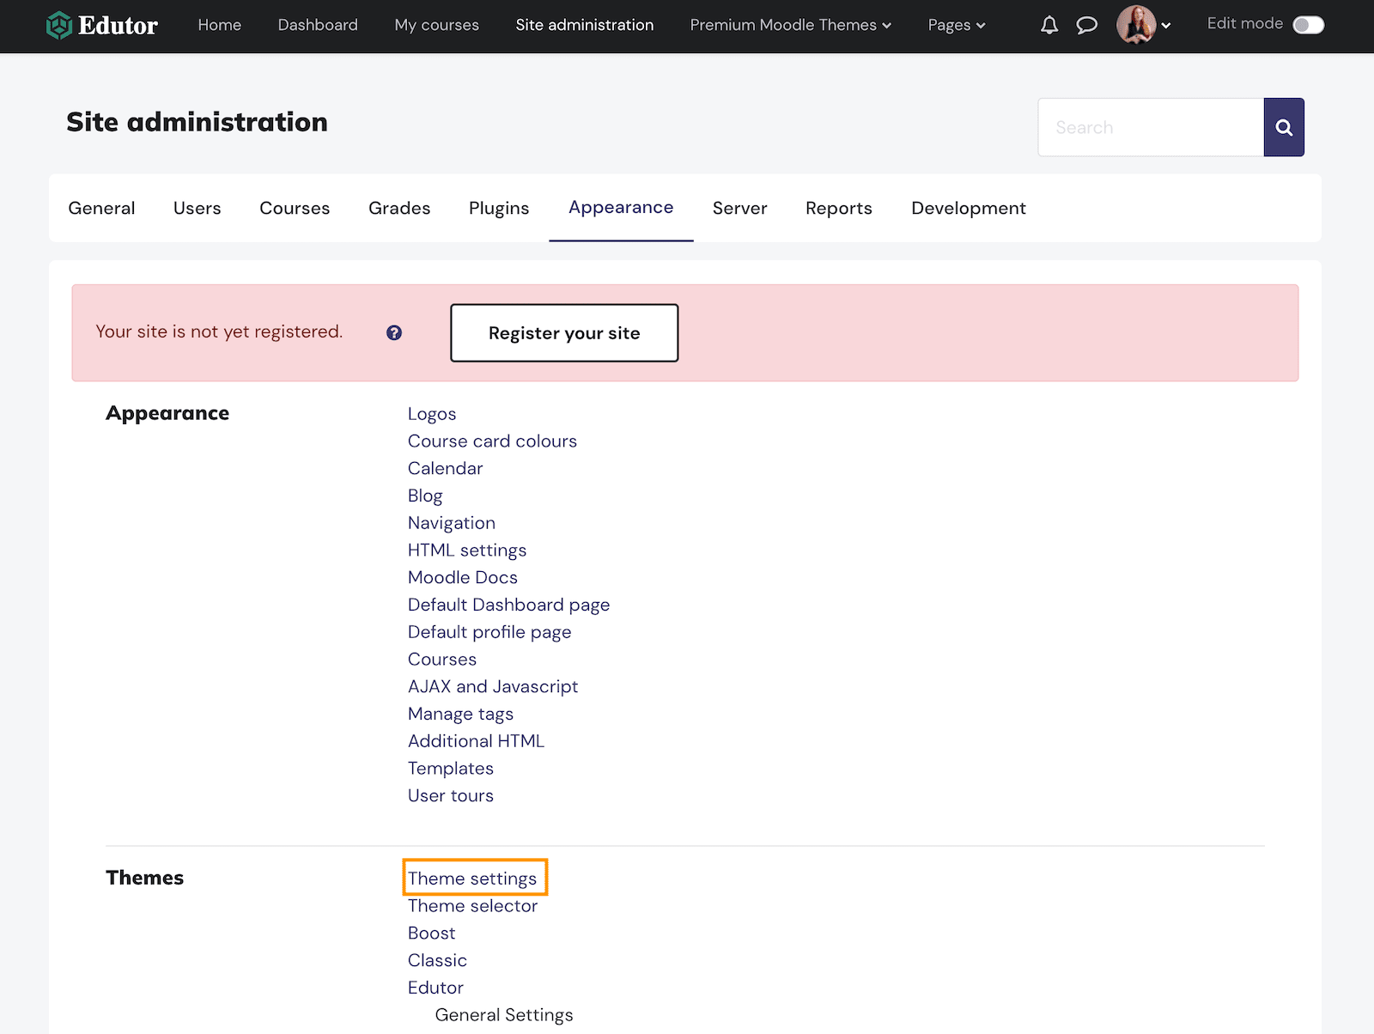Viewport: 1374px width, 1034px height.
Task: Click Register your site
Action: [564, 333]
